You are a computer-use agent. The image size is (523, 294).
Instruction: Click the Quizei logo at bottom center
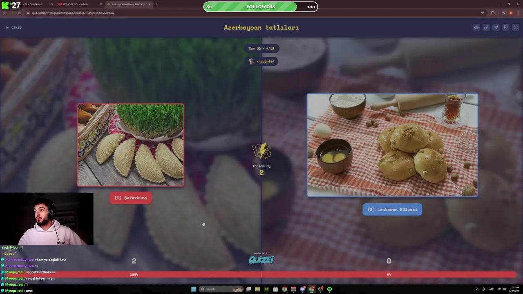261,259
